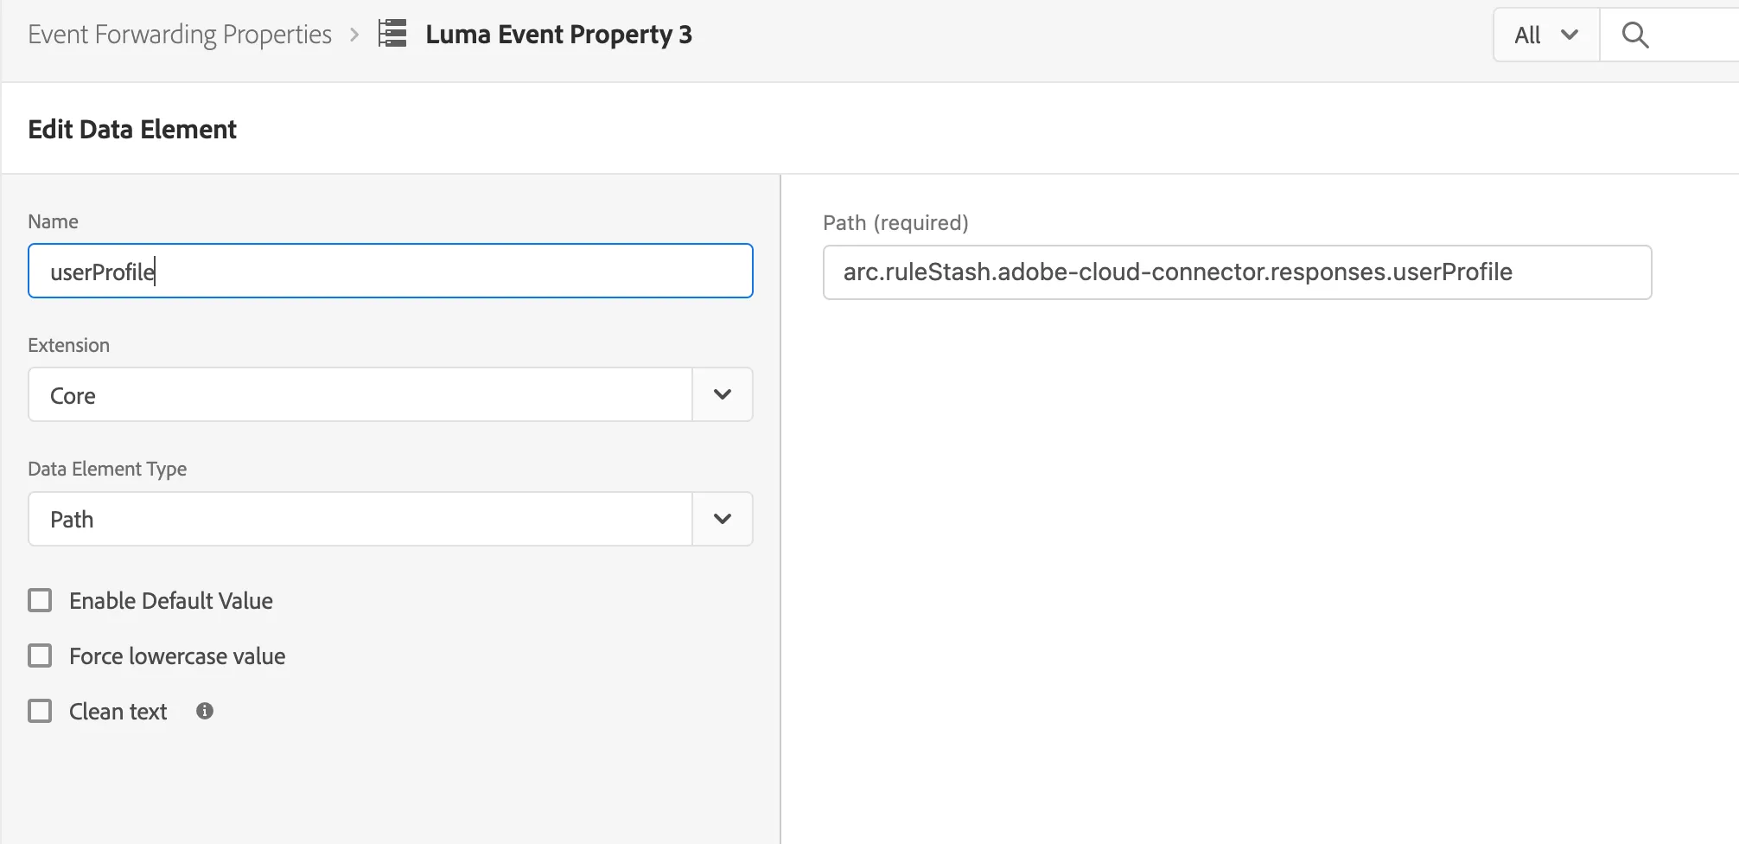
Task: Open the Data Element Type dropdown arrow
Action: tap(723, 519)
